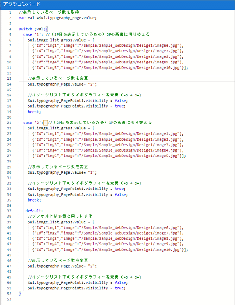Click image10.jpg entry on line 44

click(110, 250)
